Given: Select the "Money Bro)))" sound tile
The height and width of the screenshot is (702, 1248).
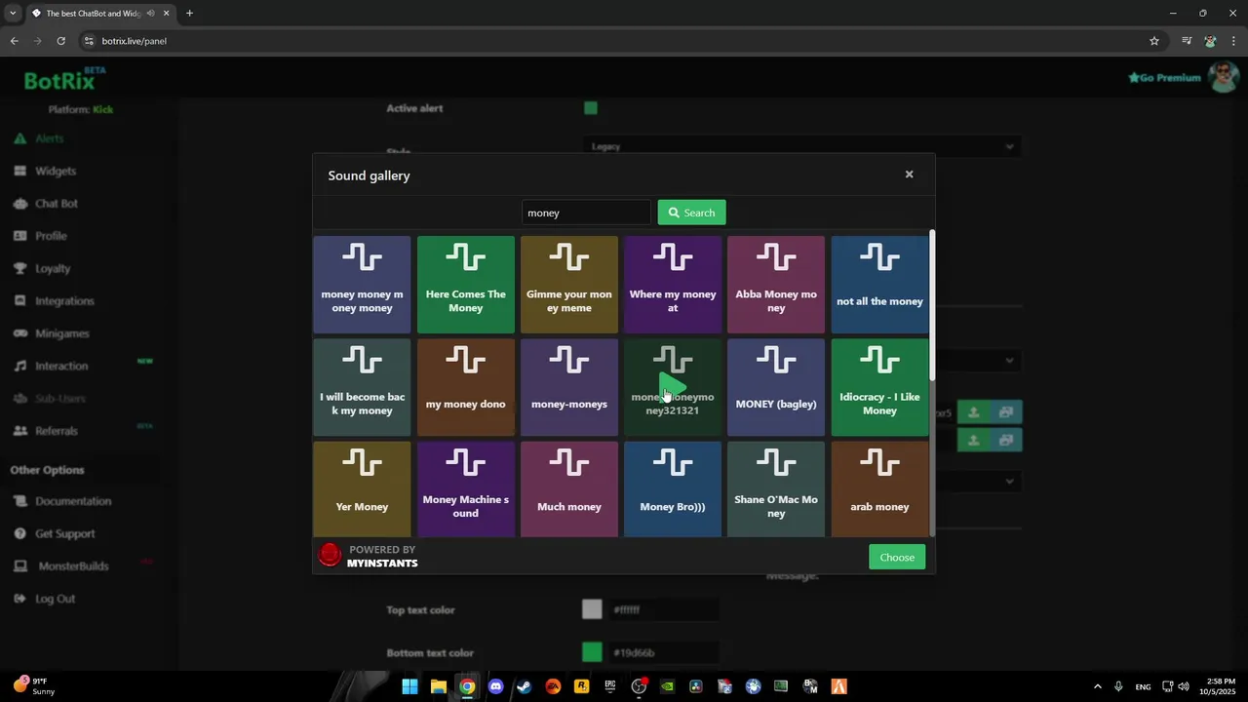Looking at the screenshot, I should pos(673,488).
